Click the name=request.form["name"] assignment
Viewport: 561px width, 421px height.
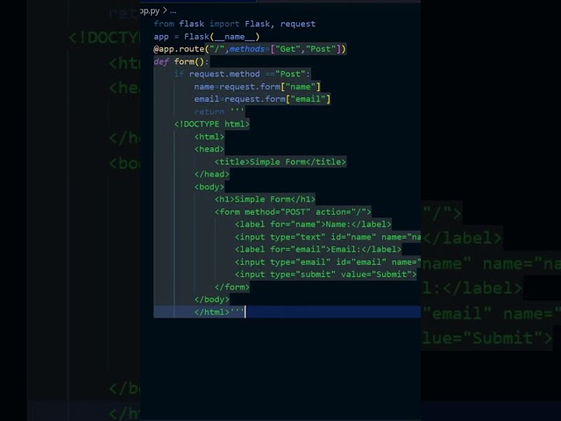tap(257, 87)
